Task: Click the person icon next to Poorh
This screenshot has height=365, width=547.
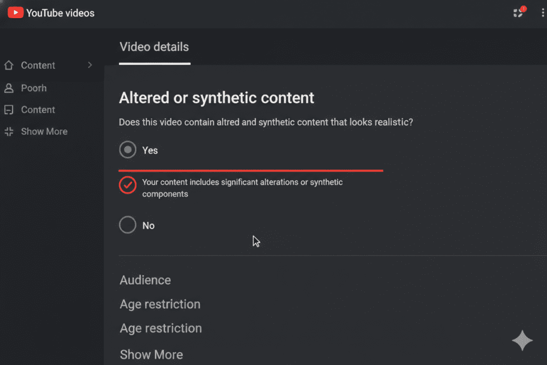Action: point(9,88)
